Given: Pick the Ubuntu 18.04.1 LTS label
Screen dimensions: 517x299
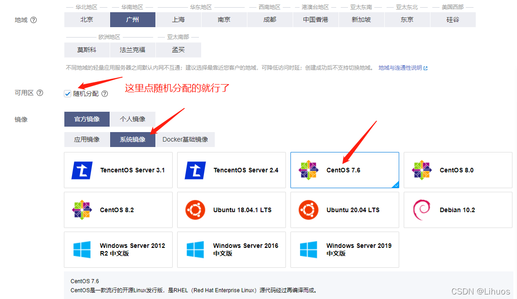Looking at the screenshot, I should (x=242, y=210).
